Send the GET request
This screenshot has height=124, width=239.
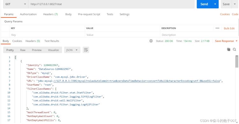point(204,4)
